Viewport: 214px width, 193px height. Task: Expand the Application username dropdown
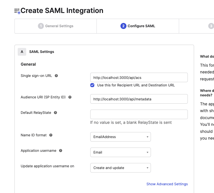(120, 152)
